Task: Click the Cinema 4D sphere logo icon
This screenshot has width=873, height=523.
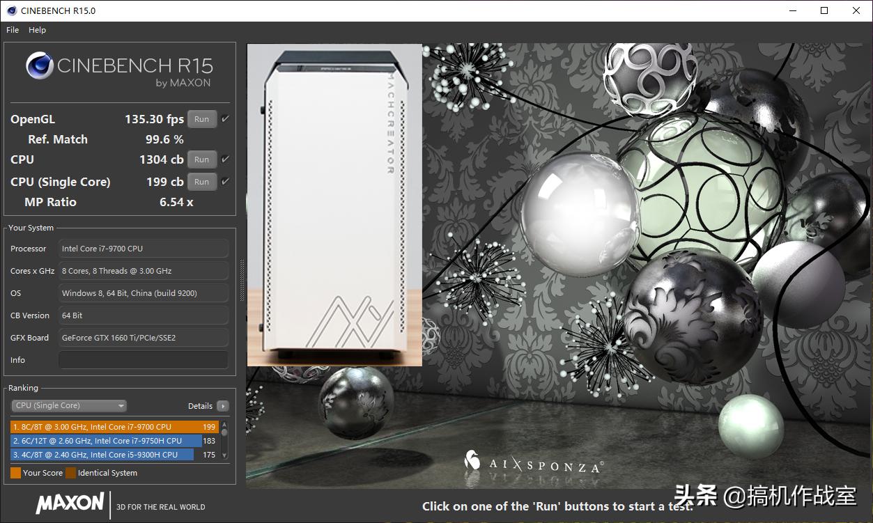Action: click(40, 66)
